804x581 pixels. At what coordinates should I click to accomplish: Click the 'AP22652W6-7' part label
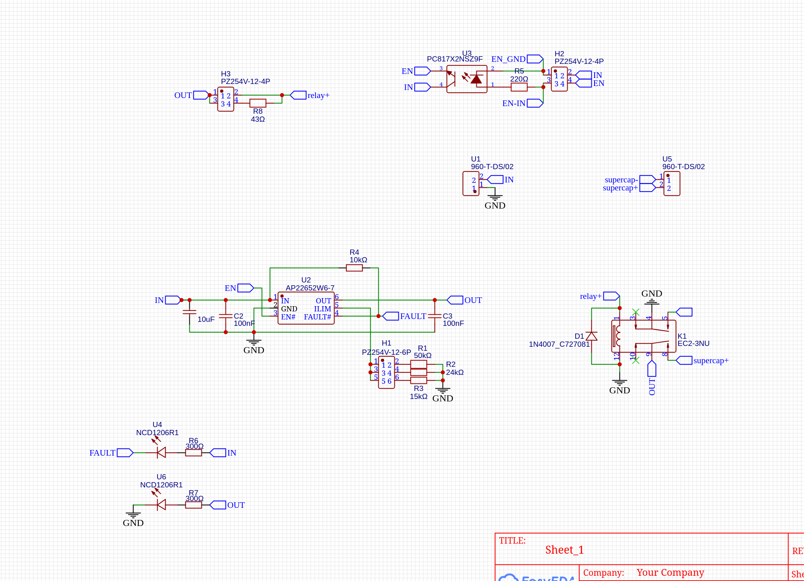click(x=310, y=288)
